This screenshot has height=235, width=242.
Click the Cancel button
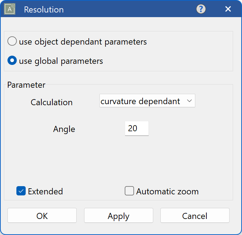[x=195, y=215]
